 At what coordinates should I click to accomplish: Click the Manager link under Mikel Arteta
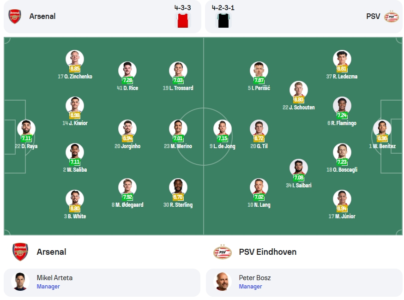(48, 286)
